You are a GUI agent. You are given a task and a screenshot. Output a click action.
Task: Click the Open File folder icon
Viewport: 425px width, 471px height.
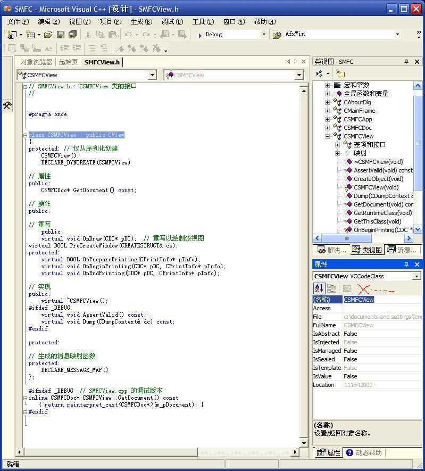point(48,35)
